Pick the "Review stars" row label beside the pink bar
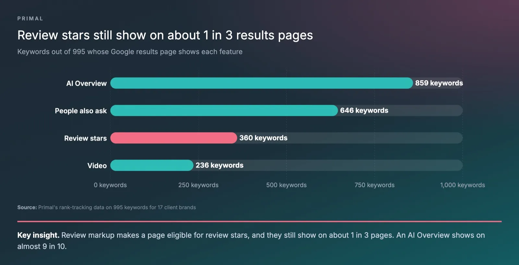 [x=85, y=138]
